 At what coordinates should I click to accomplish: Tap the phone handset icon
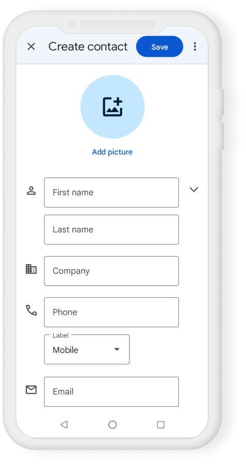click(x=31, y=310)
